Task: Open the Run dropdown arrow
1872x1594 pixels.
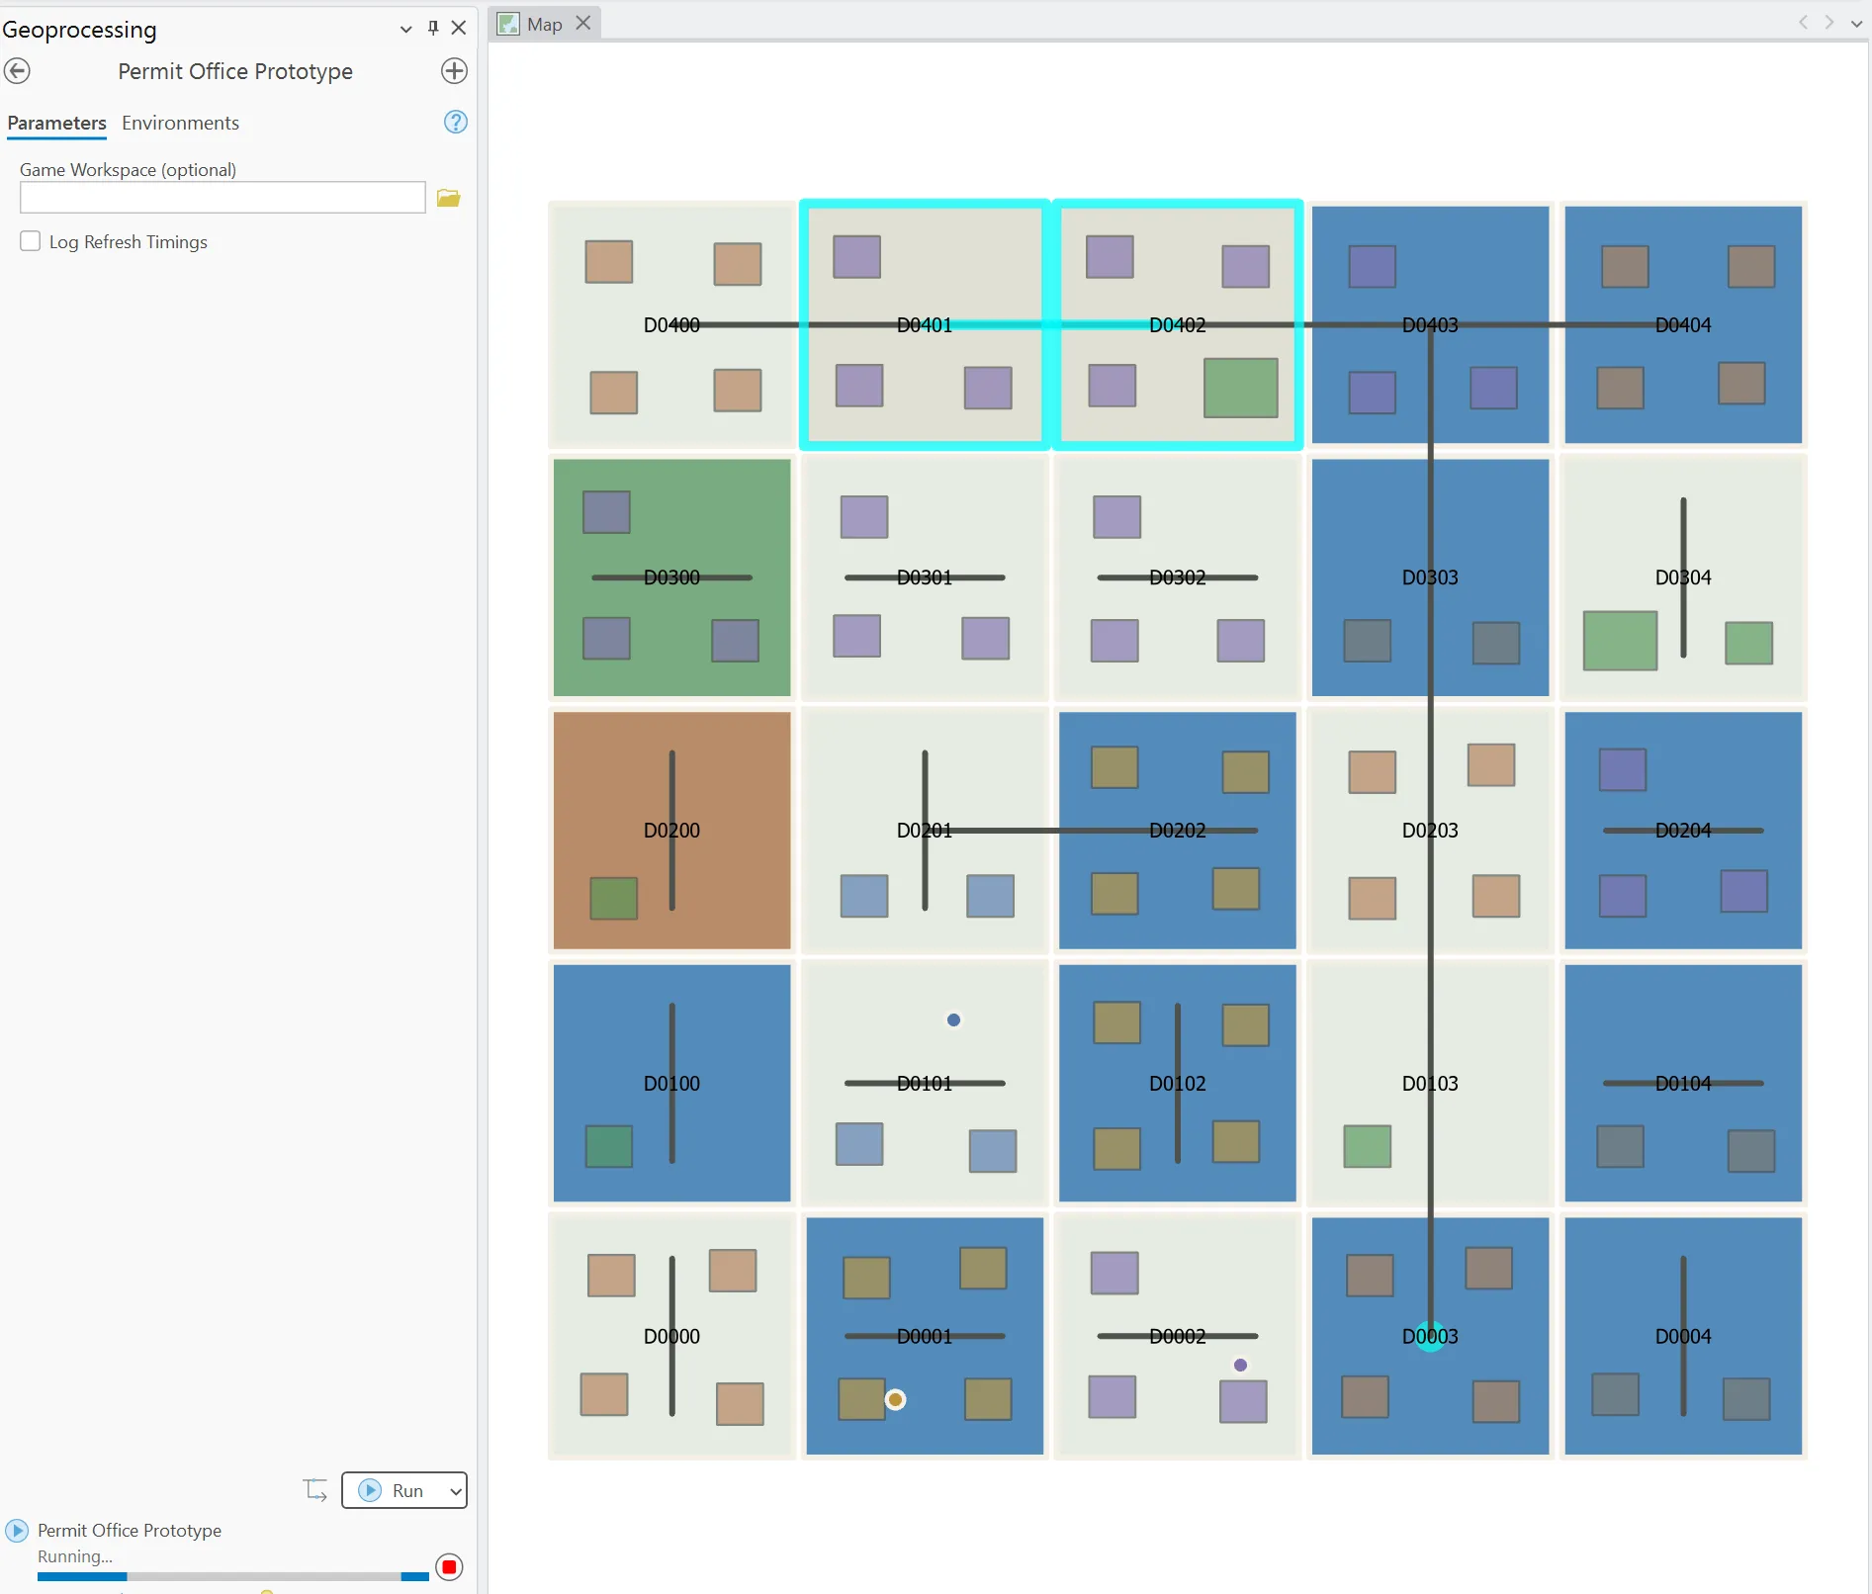Action: tap(456, 1490)
